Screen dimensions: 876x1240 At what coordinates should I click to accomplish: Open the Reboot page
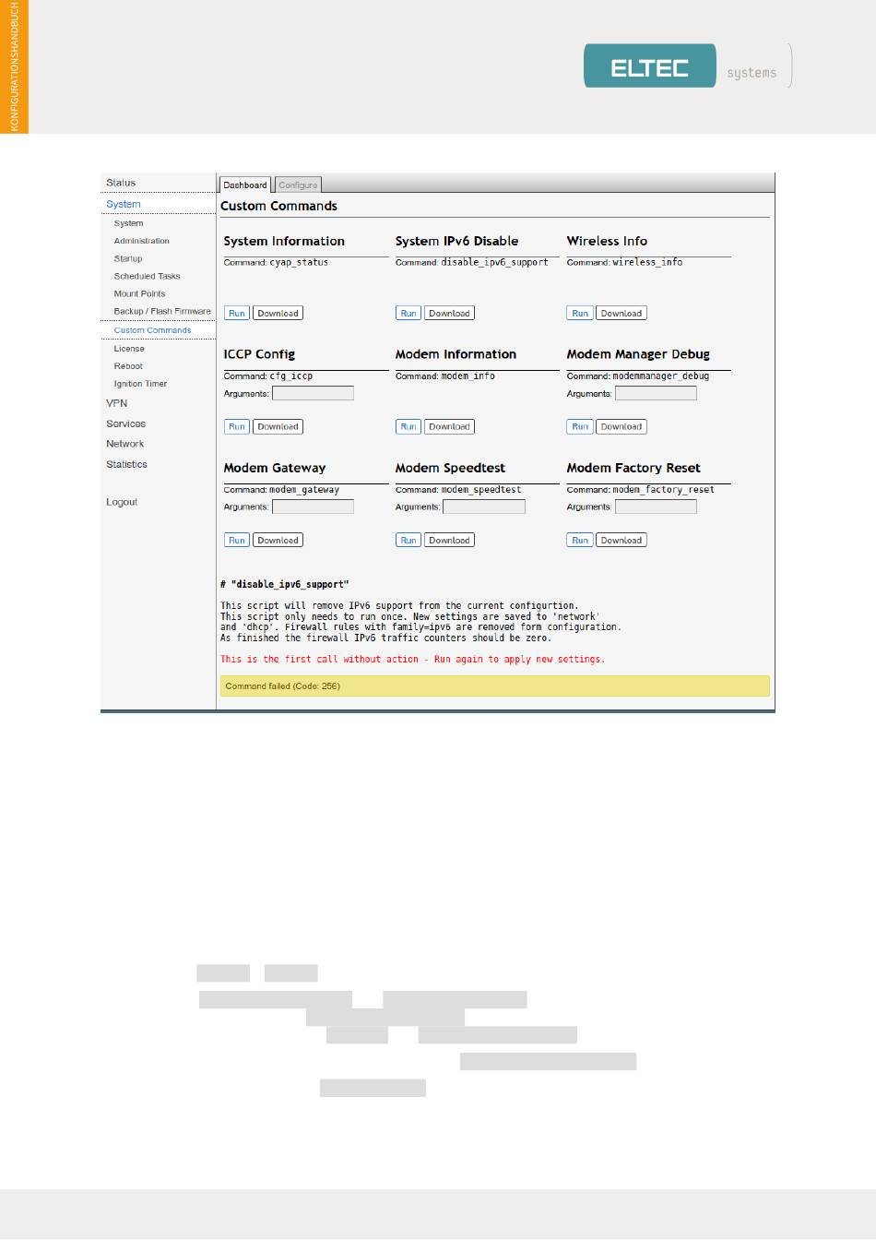click(x=128, y=366)
